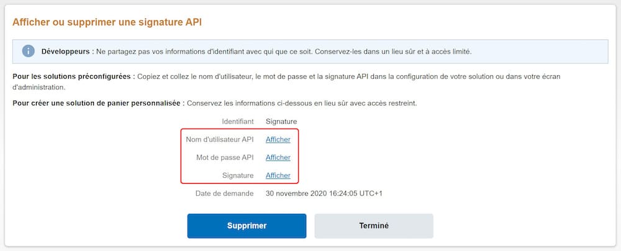Click "Pour créer une solution de panier personnalisée" text
621x251 pixels.
tap(97, 103)
